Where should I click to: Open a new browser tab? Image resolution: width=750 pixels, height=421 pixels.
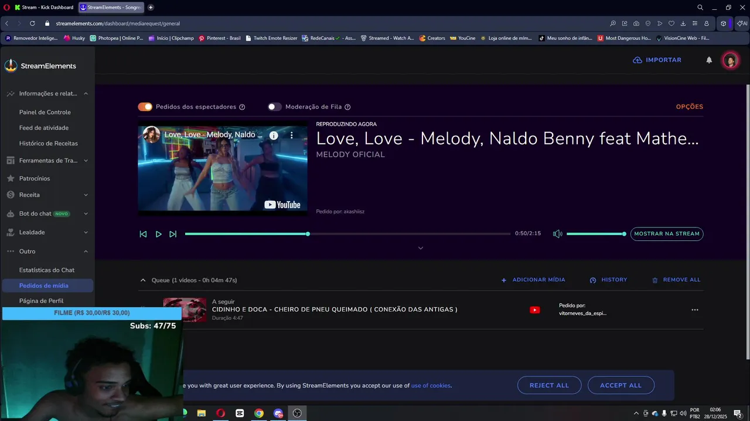pos(151,7)
